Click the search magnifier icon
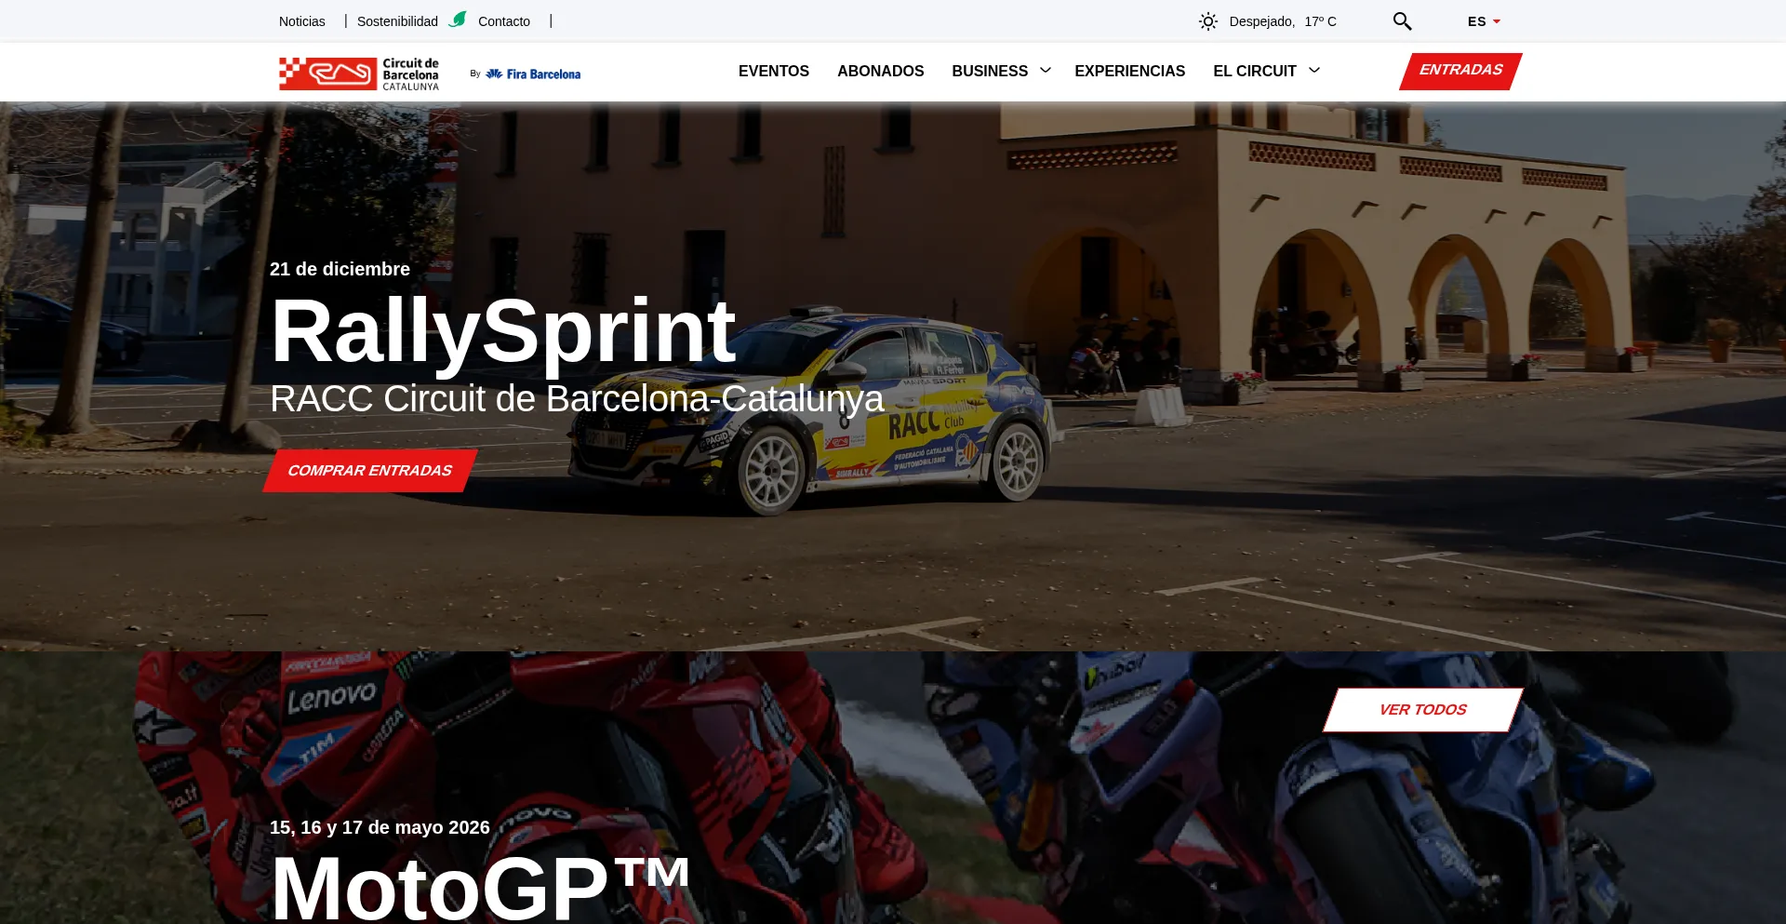Viewport: 1786px width, 924px height. tap(1402, 21)
